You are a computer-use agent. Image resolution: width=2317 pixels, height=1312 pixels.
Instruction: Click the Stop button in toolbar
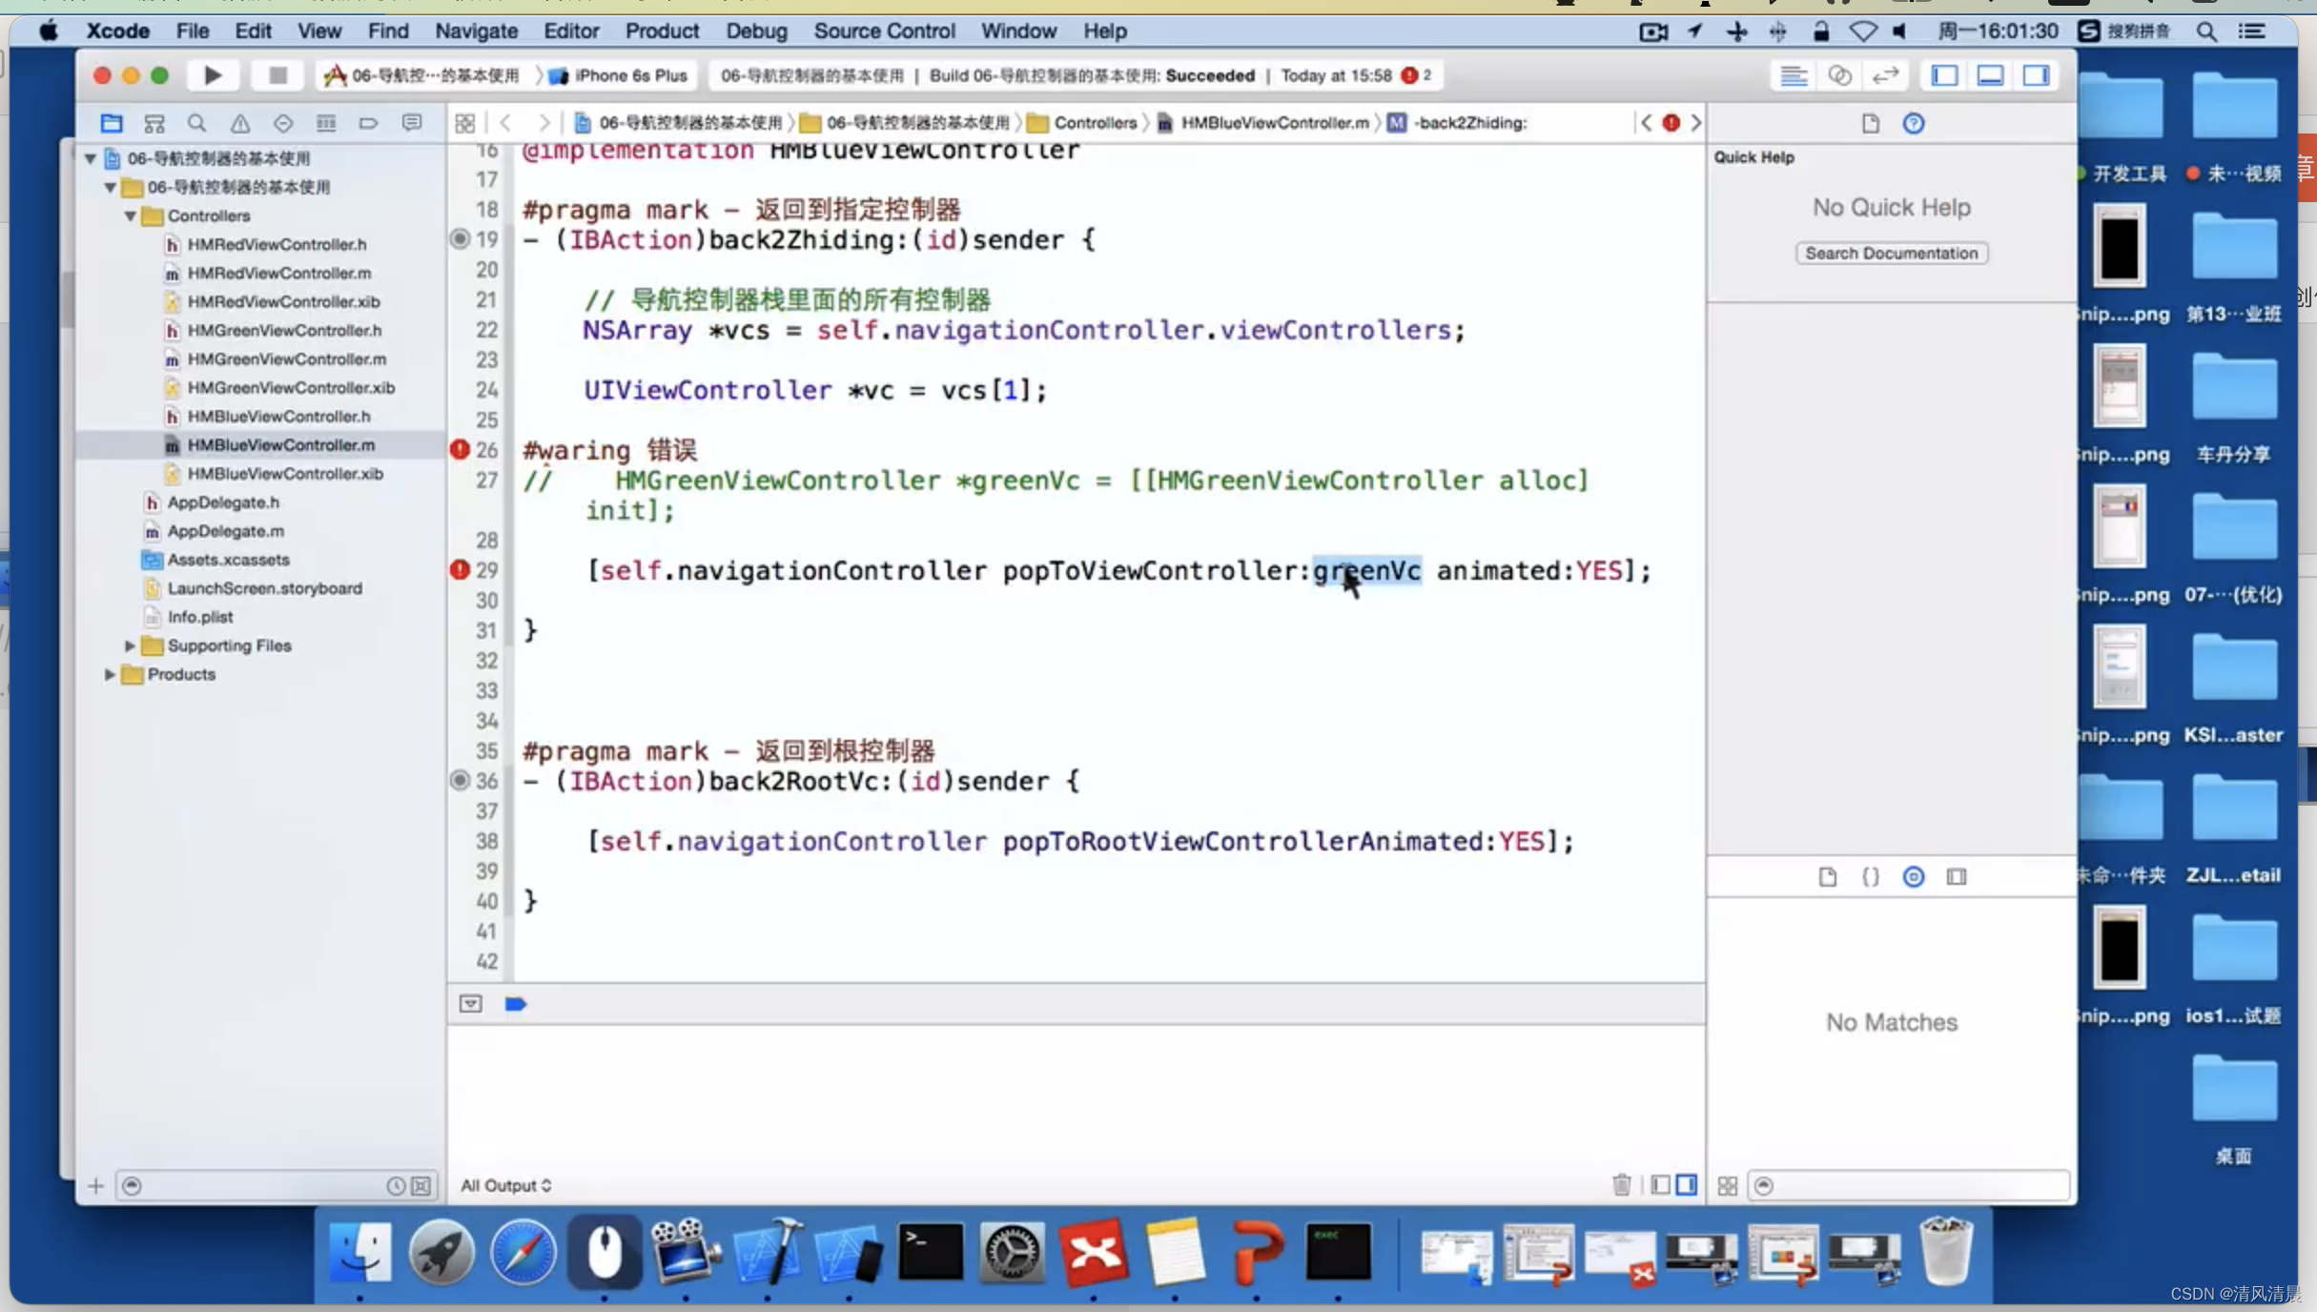point(276,74)
